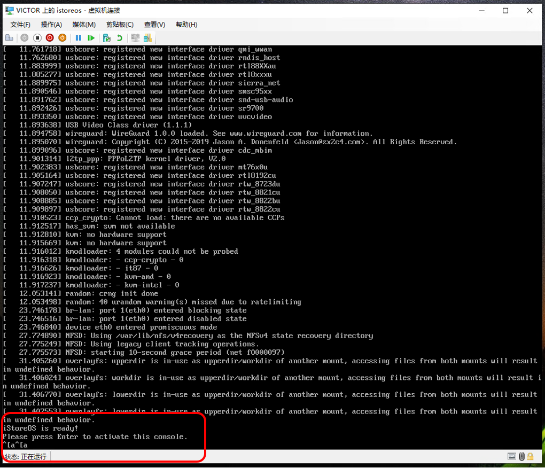Reset the virtual machine

(92, 37)
